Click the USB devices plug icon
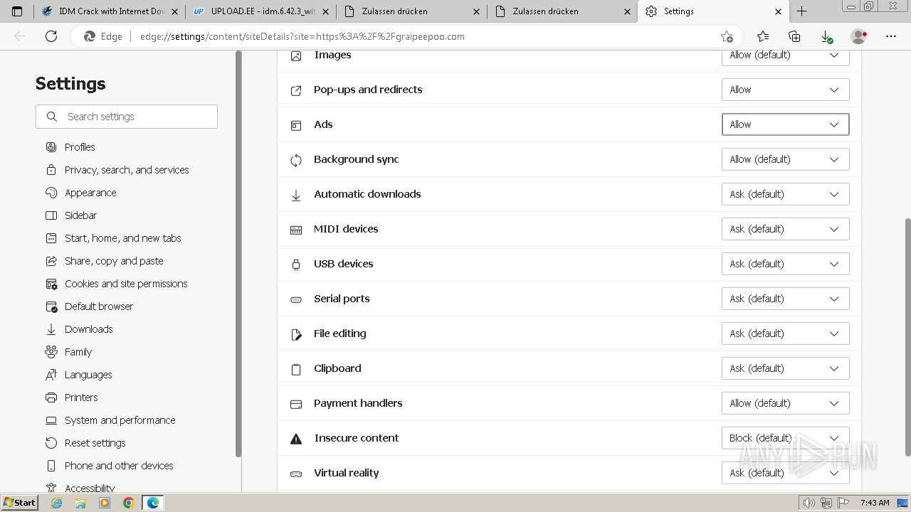The width and height of the screenshot is (911, 512). click(296, 265)
